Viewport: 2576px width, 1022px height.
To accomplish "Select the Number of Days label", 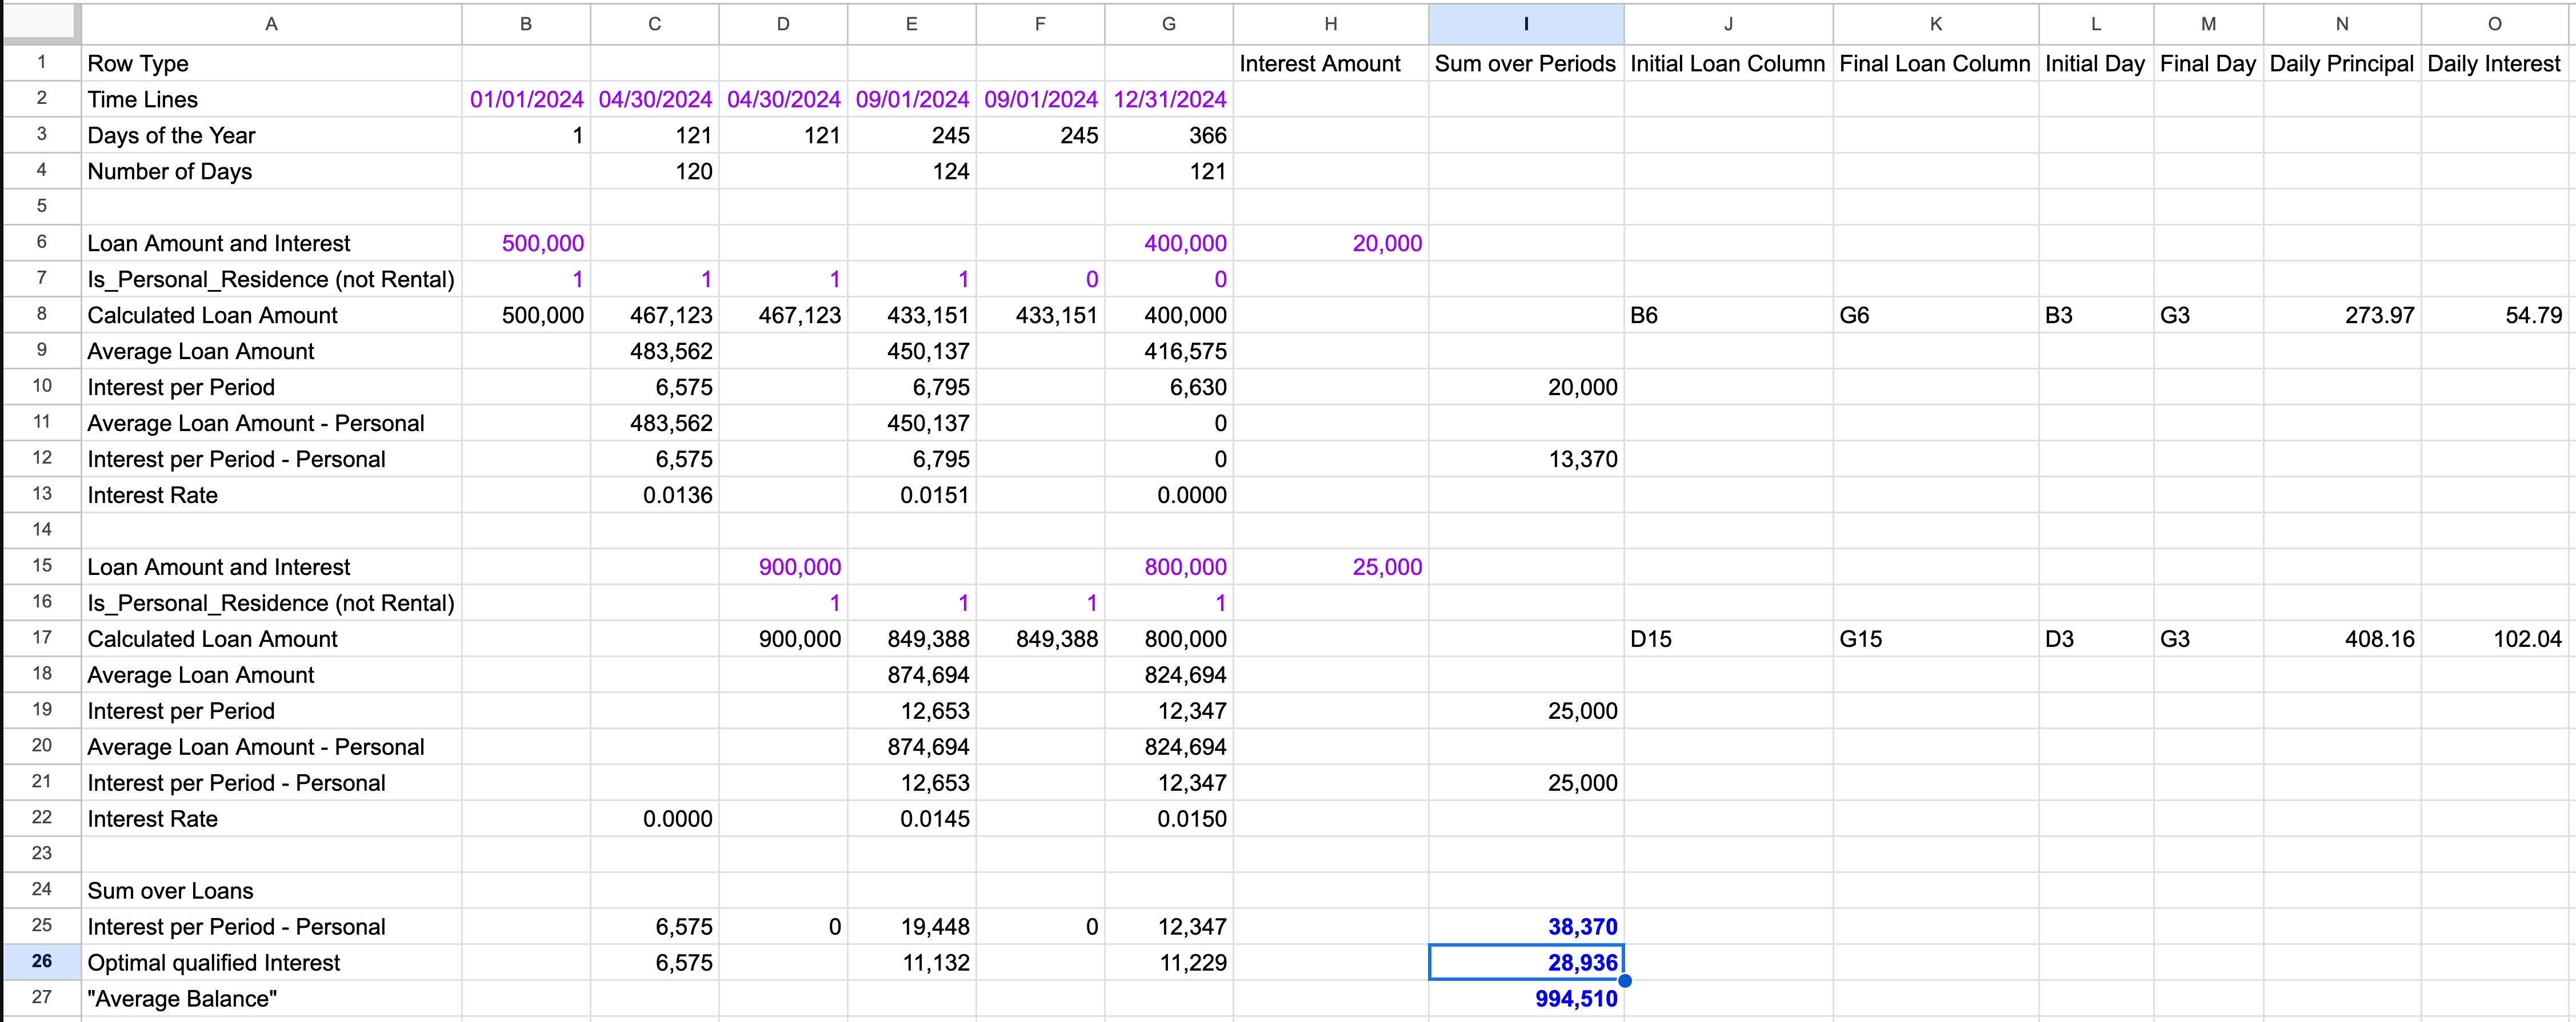I will pos(271,172).
